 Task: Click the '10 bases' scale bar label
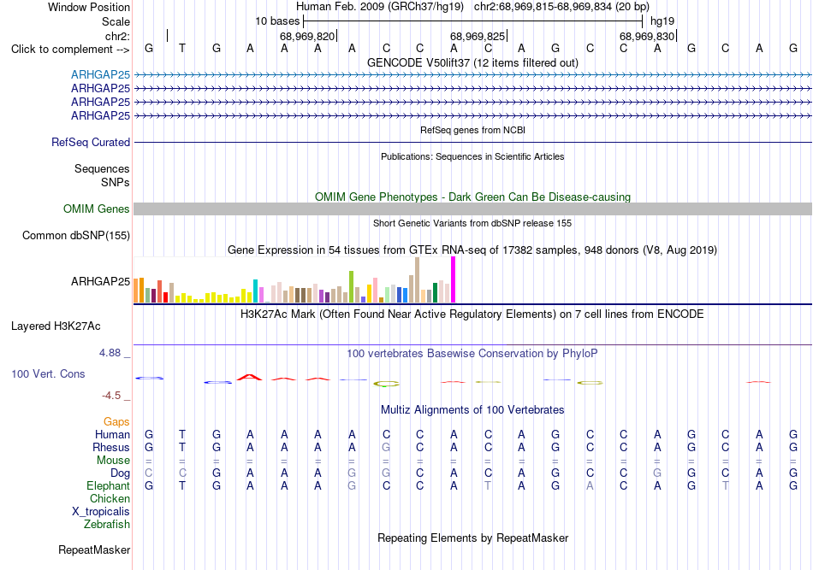[x=277, y=21]
